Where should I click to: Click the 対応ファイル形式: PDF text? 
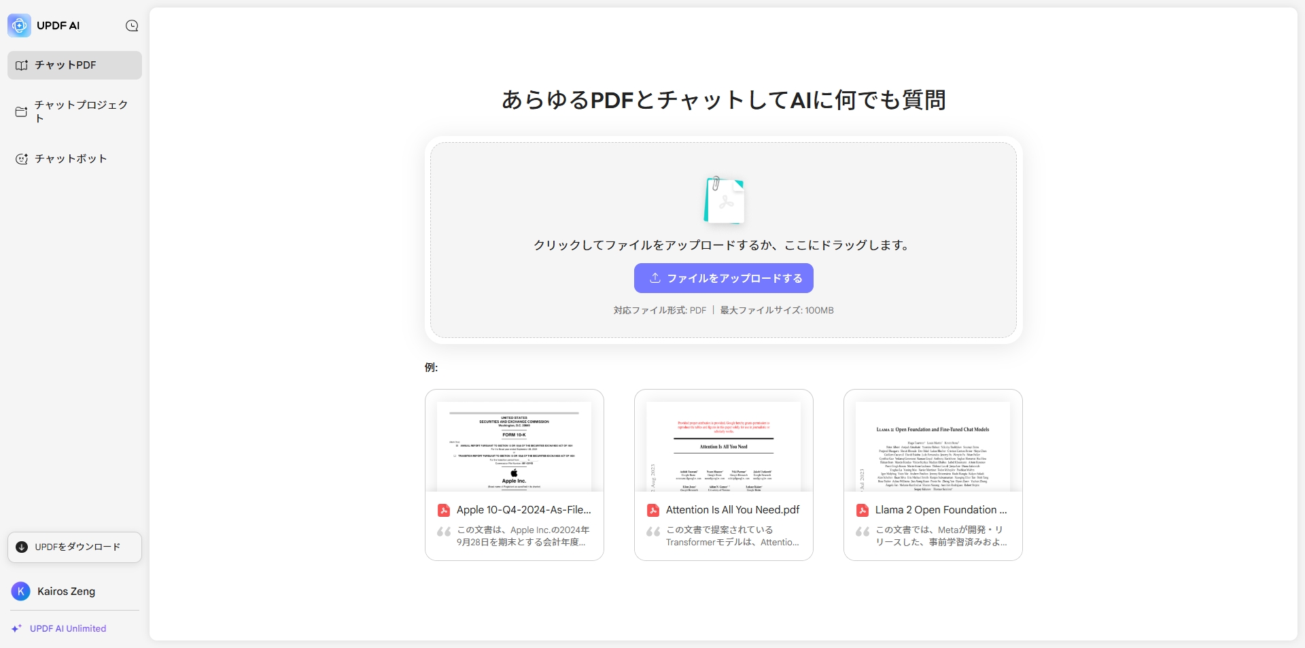[660, 311]
